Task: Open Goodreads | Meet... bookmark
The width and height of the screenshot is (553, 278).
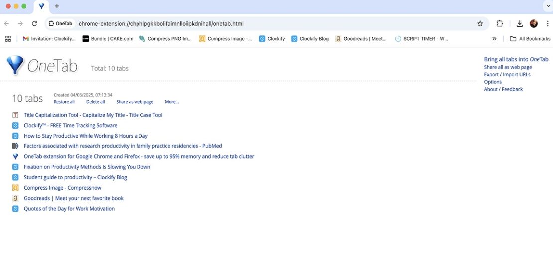Action: tap(361, 39)
